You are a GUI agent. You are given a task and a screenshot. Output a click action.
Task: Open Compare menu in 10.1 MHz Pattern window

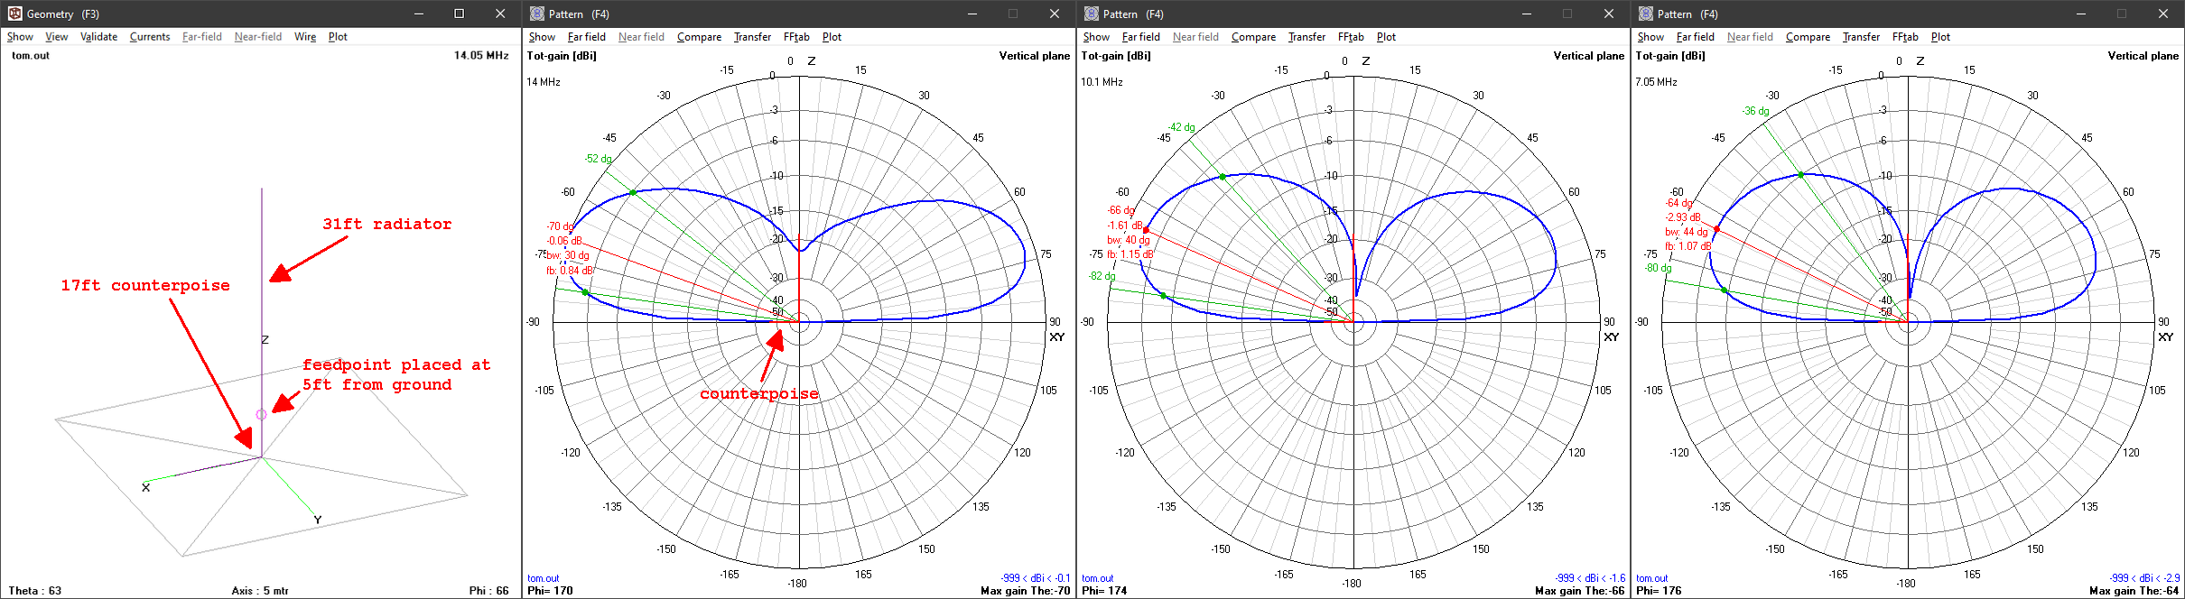tap(1253, 37)
